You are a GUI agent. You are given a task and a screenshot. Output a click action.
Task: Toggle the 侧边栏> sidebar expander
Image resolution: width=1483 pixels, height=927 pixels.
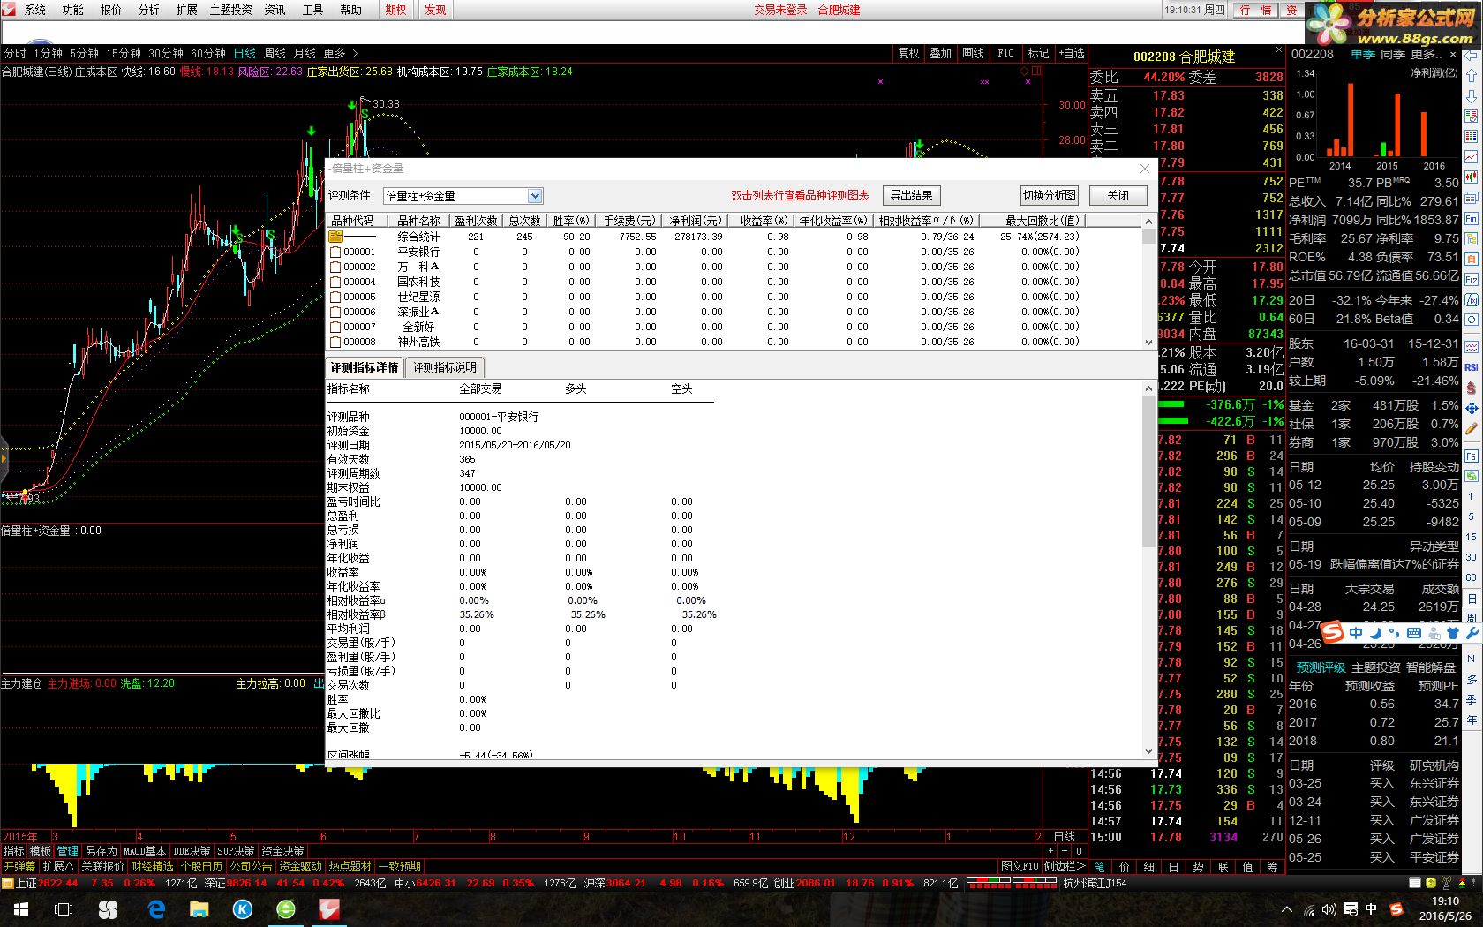coord(1064,867)
